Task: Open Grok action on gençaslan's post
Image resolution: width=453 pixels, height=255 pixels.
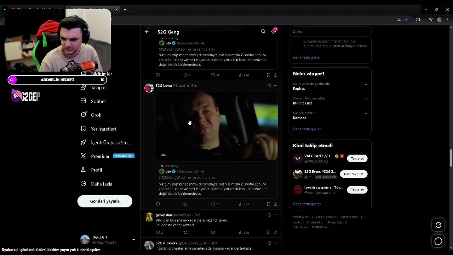Action: (x=269, y=215)
